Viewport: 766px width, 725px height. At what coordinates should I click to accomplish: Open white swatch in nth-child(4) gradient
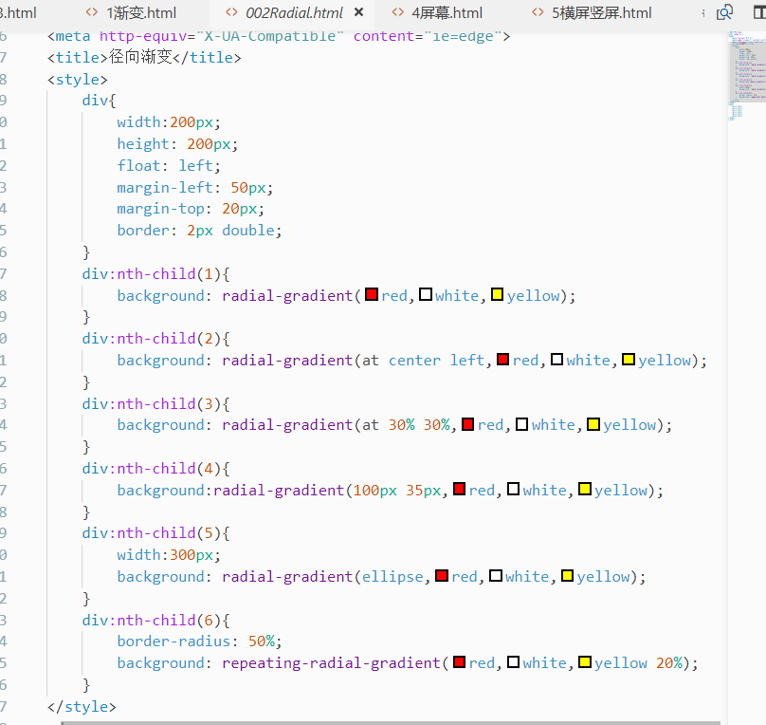pyautogui.click(x=513, y=489)
